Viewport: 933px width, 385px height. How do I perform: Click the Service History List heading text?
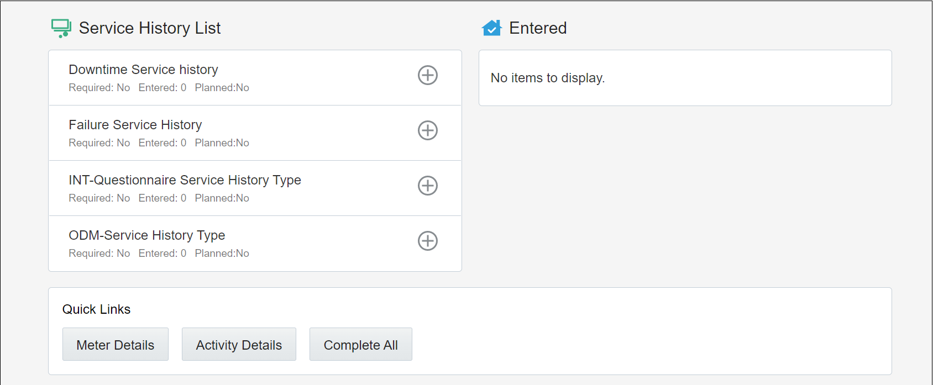[150, 28]
